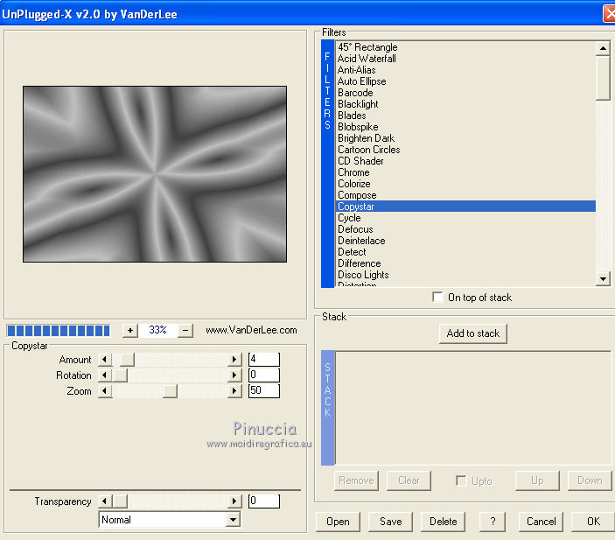
Task: Open the www.VanDerLee.com link
Action: coord(251,331)
